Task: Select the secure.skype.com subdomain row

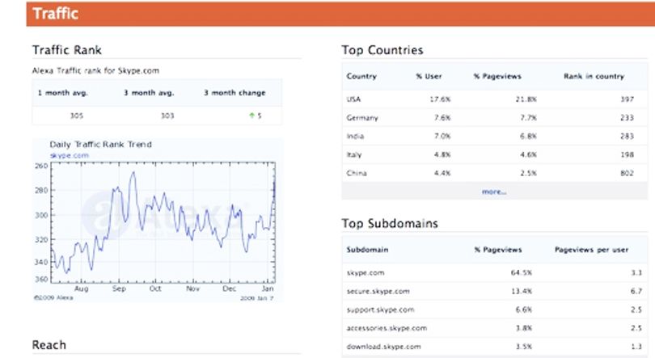Action: [x=495, y=291]
